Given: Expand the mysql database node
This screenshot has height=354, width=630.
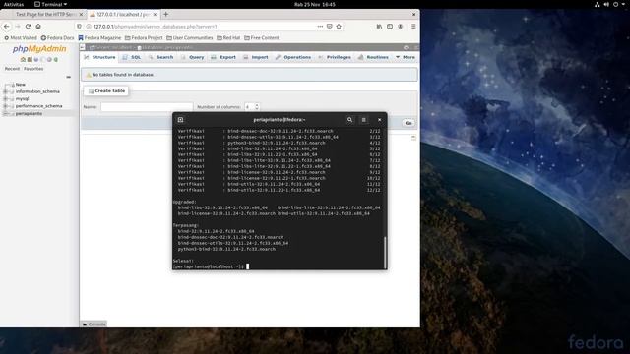Looking at the screenshot, I should click(x=5, y=98).
